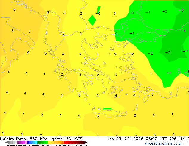Click the temperature value -4 on the map
Viewport: 189px width, 146px height.
pyautogui.click(x=183, y=31)
